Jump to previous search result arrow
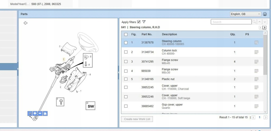Viewport: 271px width, 131px height. (x=259, y=22)
